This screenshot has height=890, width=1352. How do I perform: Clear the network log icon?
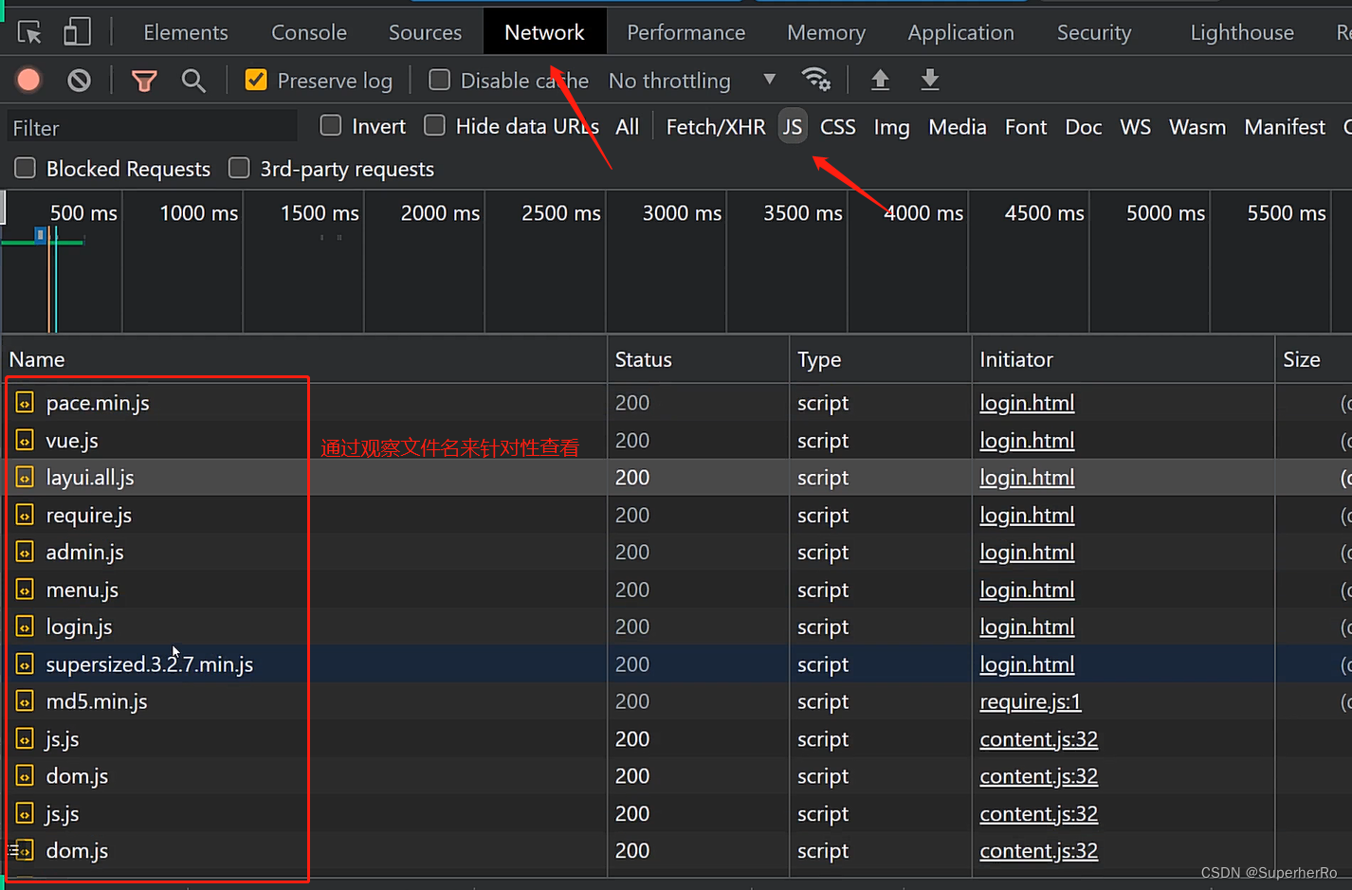click(80, 81)
